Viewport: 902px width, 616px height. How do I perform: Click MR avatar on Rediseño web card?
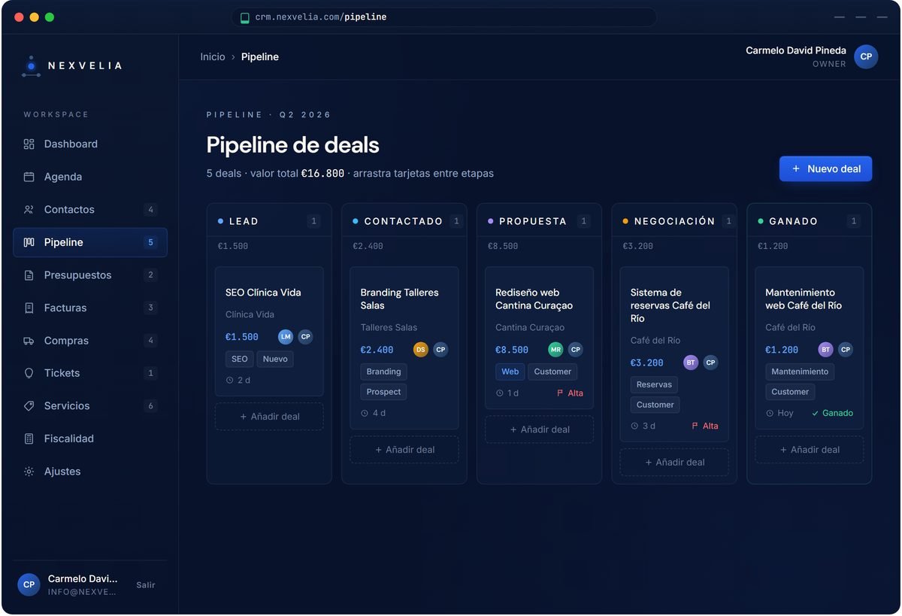555,350
